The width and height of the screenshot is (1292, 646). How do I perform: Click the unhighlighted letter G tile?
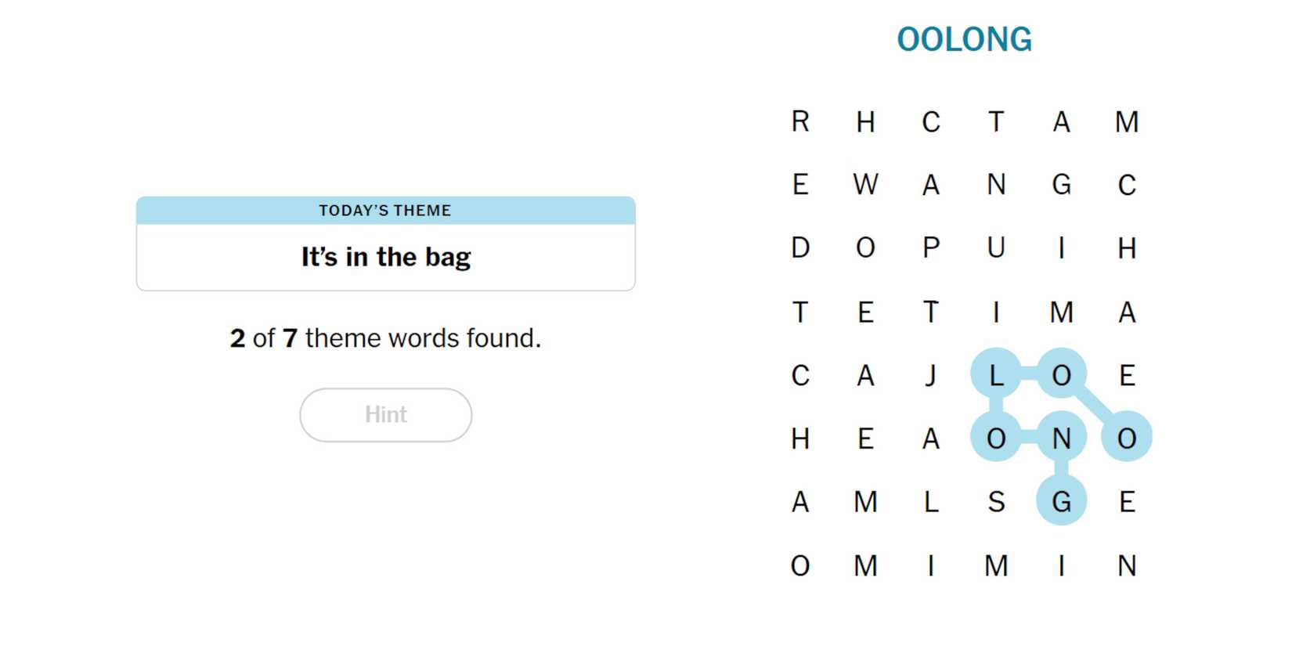1061,185
